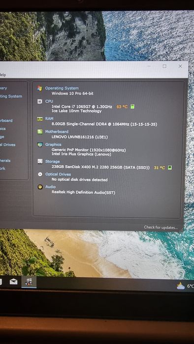The image size is (194, 344).
Task: Click the Storage hard drive icon
Action: 40,162
